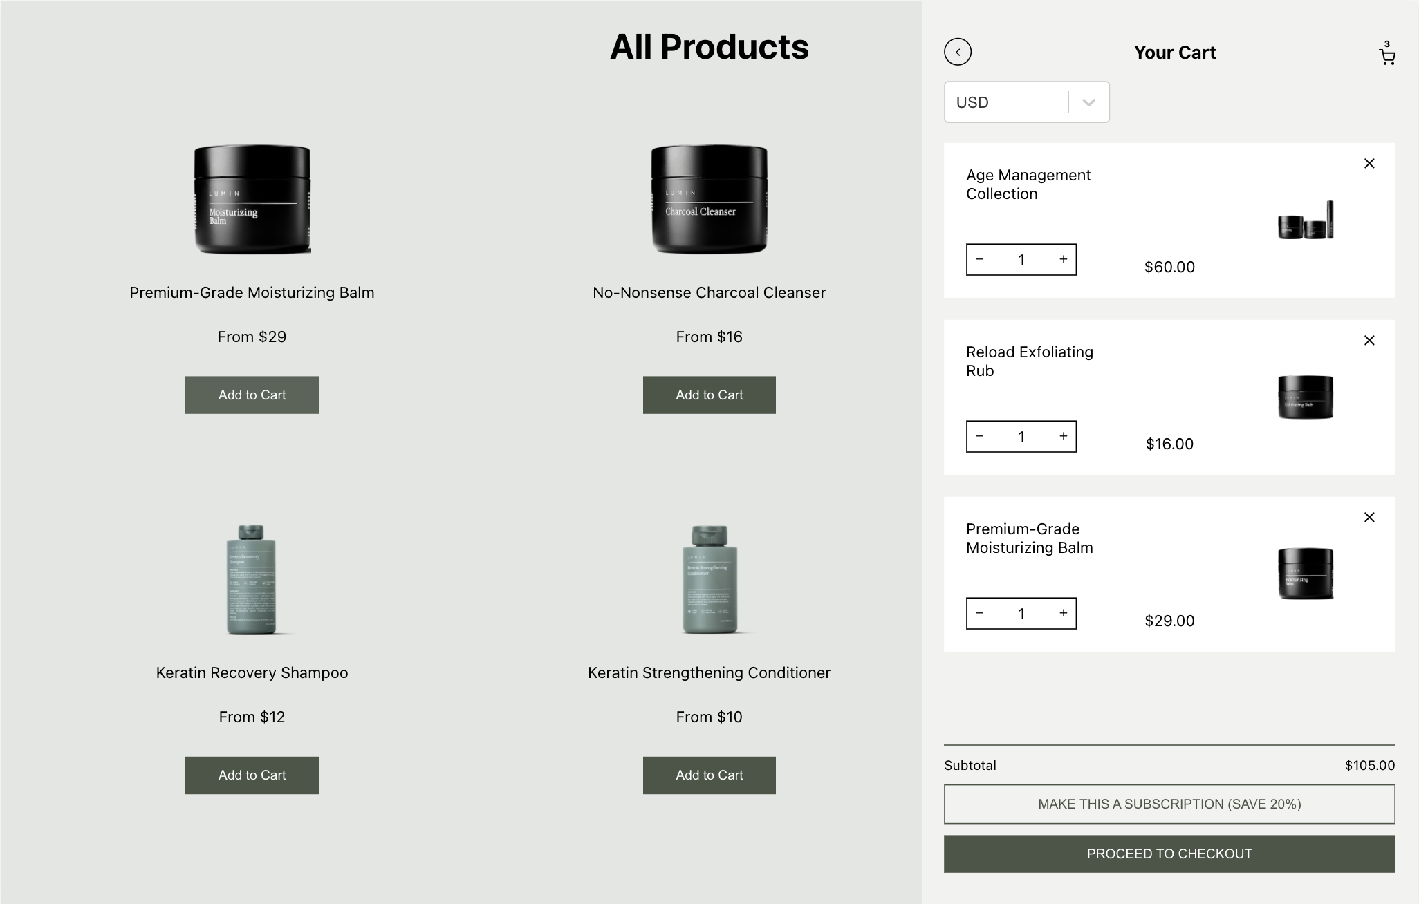This screenshot has width=1419, height=904.
Task: Increase Moisturizing Balm cart quantity
Action: point(1064,614)
